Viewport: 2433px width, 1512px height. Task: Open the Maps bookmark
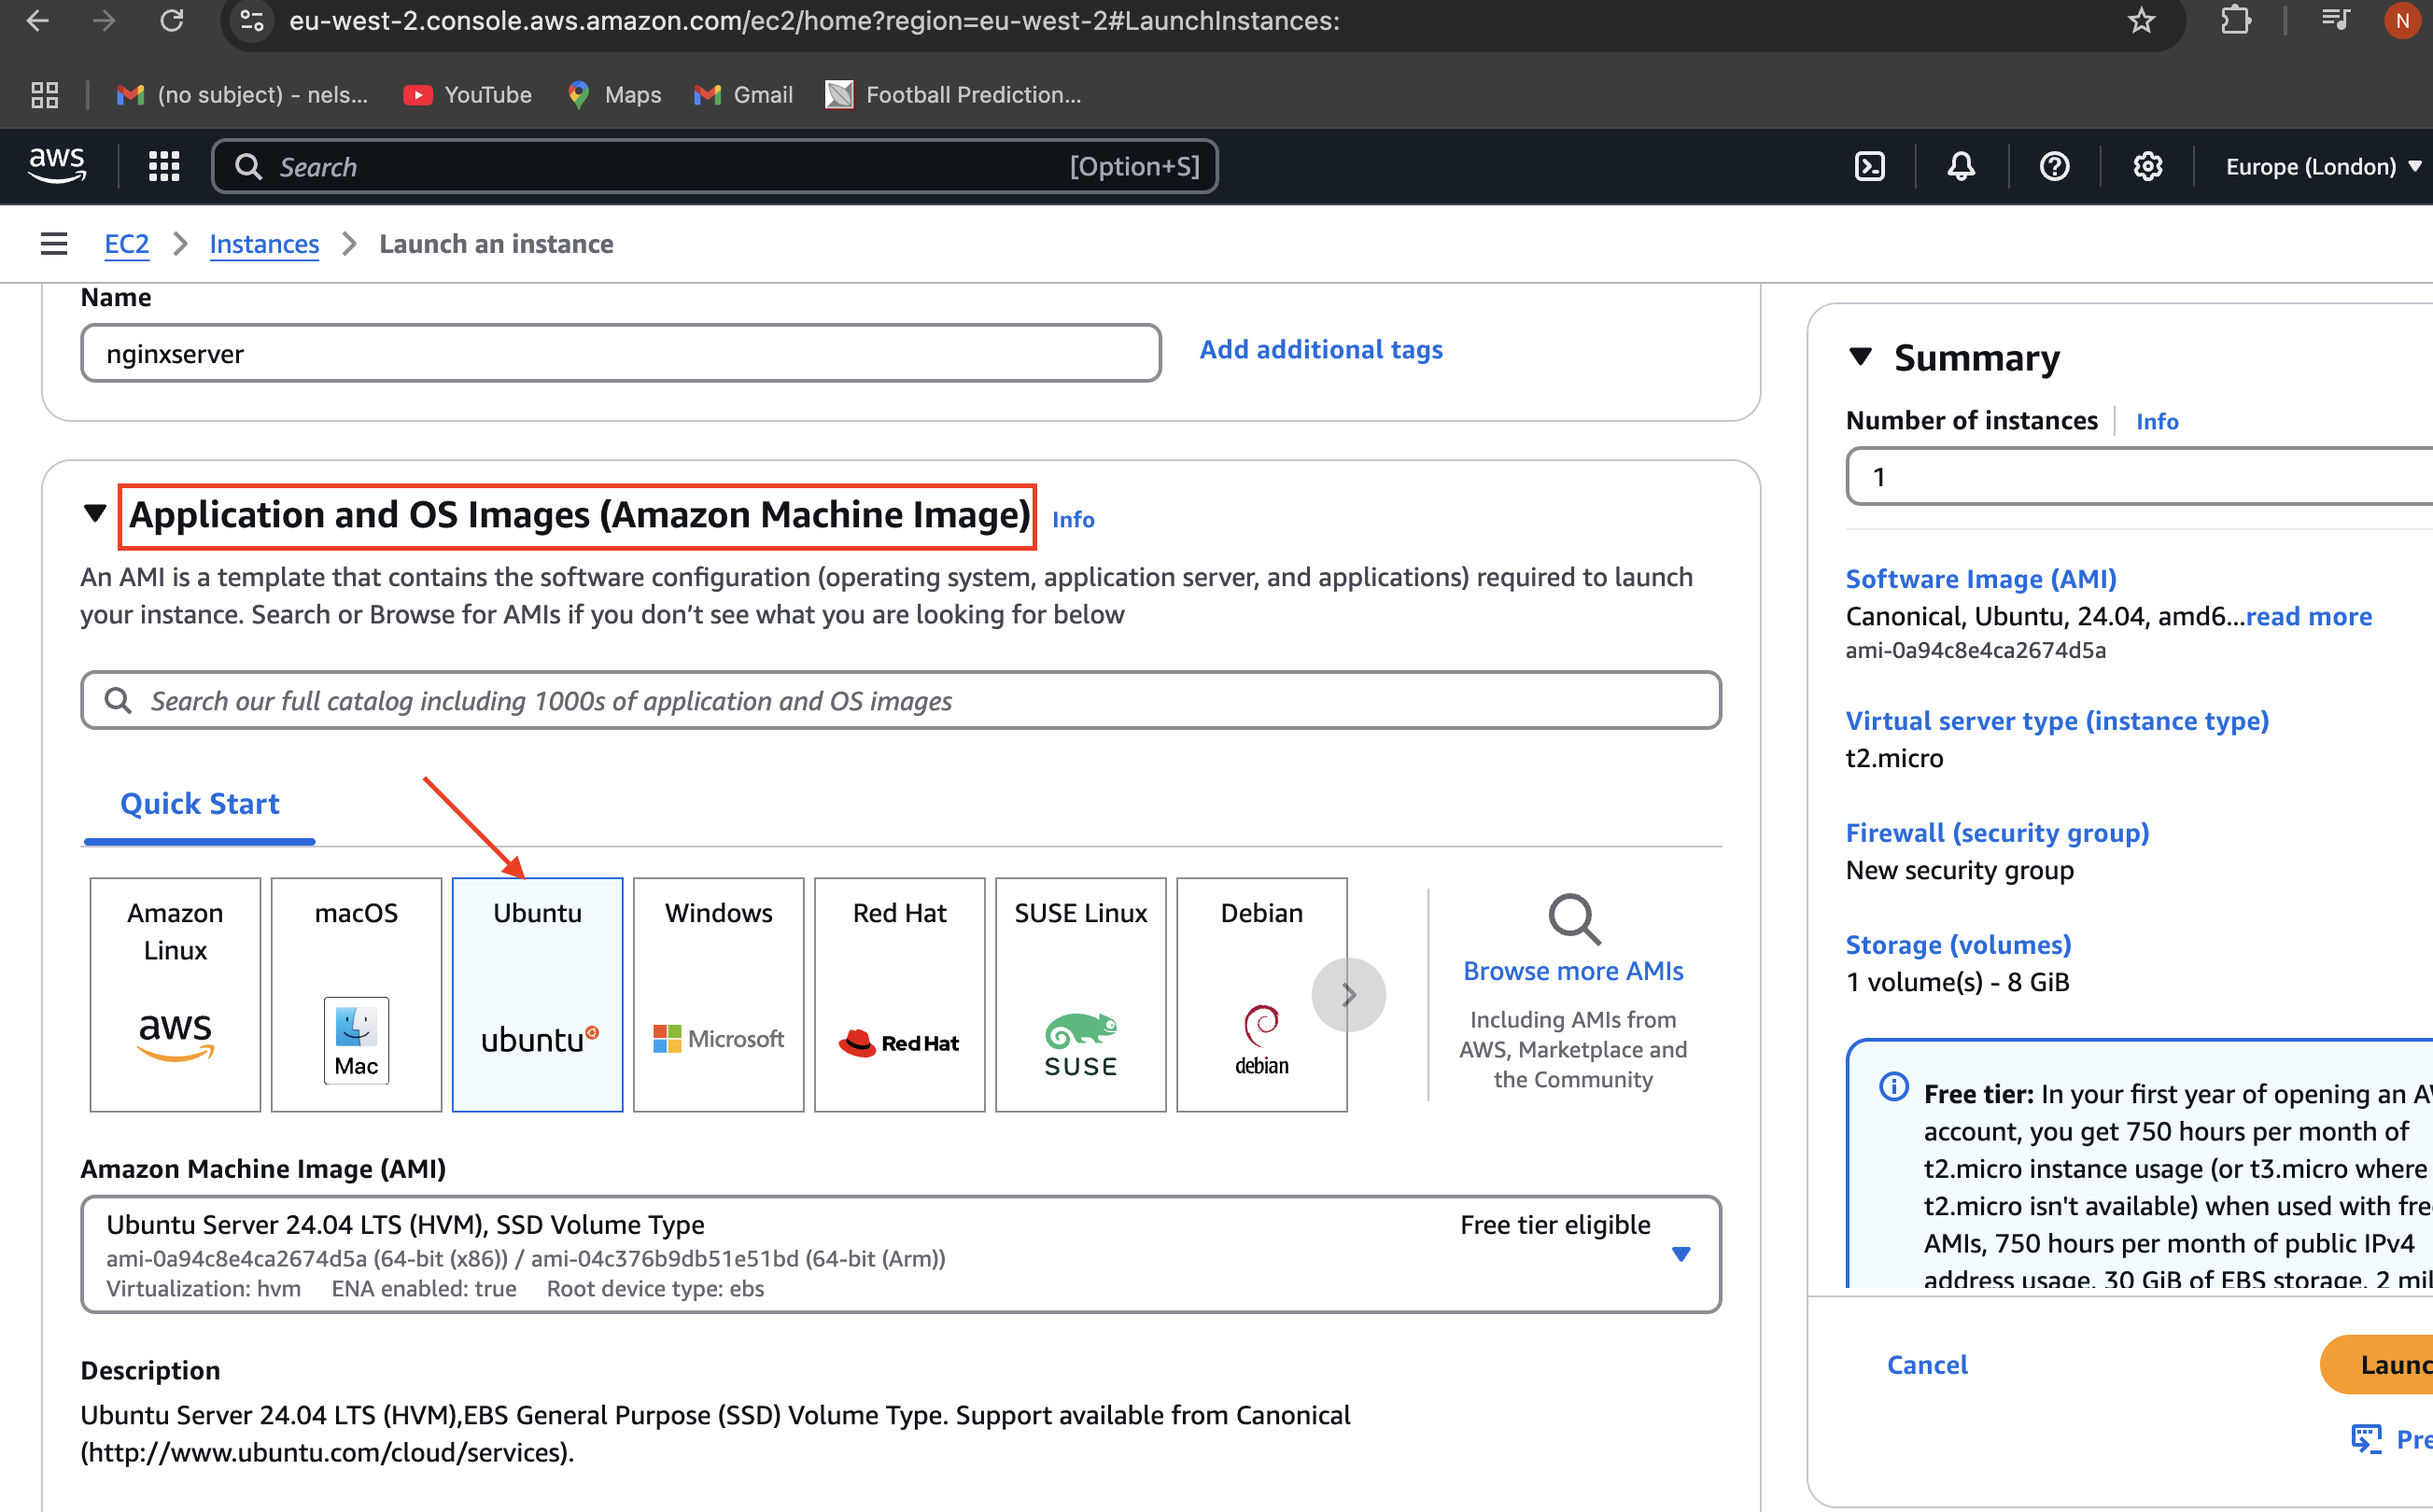(614, 95)
